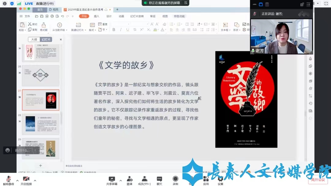The image size is (331, 186).
Task: Switch to the Slide Show (幻灯片放映) tab
Action: (137, 16)
